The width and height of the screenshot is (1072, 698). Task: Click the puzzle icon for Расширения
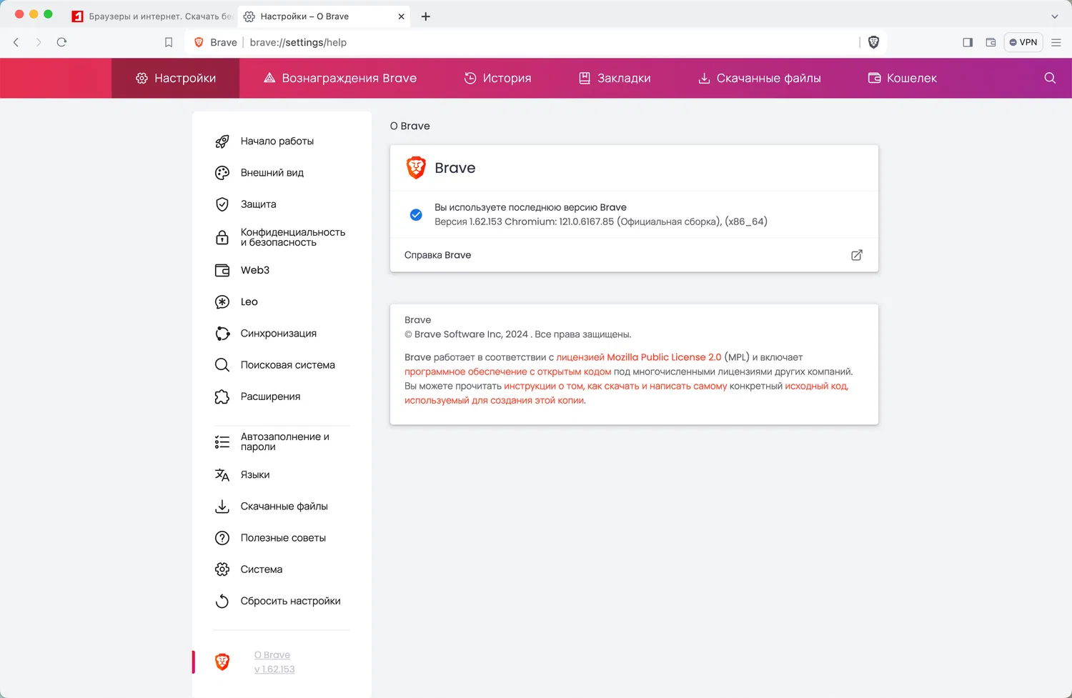(x=222, y=397)
